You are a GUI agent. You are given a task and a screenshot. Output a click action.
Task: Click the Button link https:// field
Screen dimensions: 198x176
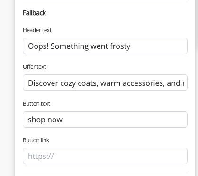coord(105,156)
